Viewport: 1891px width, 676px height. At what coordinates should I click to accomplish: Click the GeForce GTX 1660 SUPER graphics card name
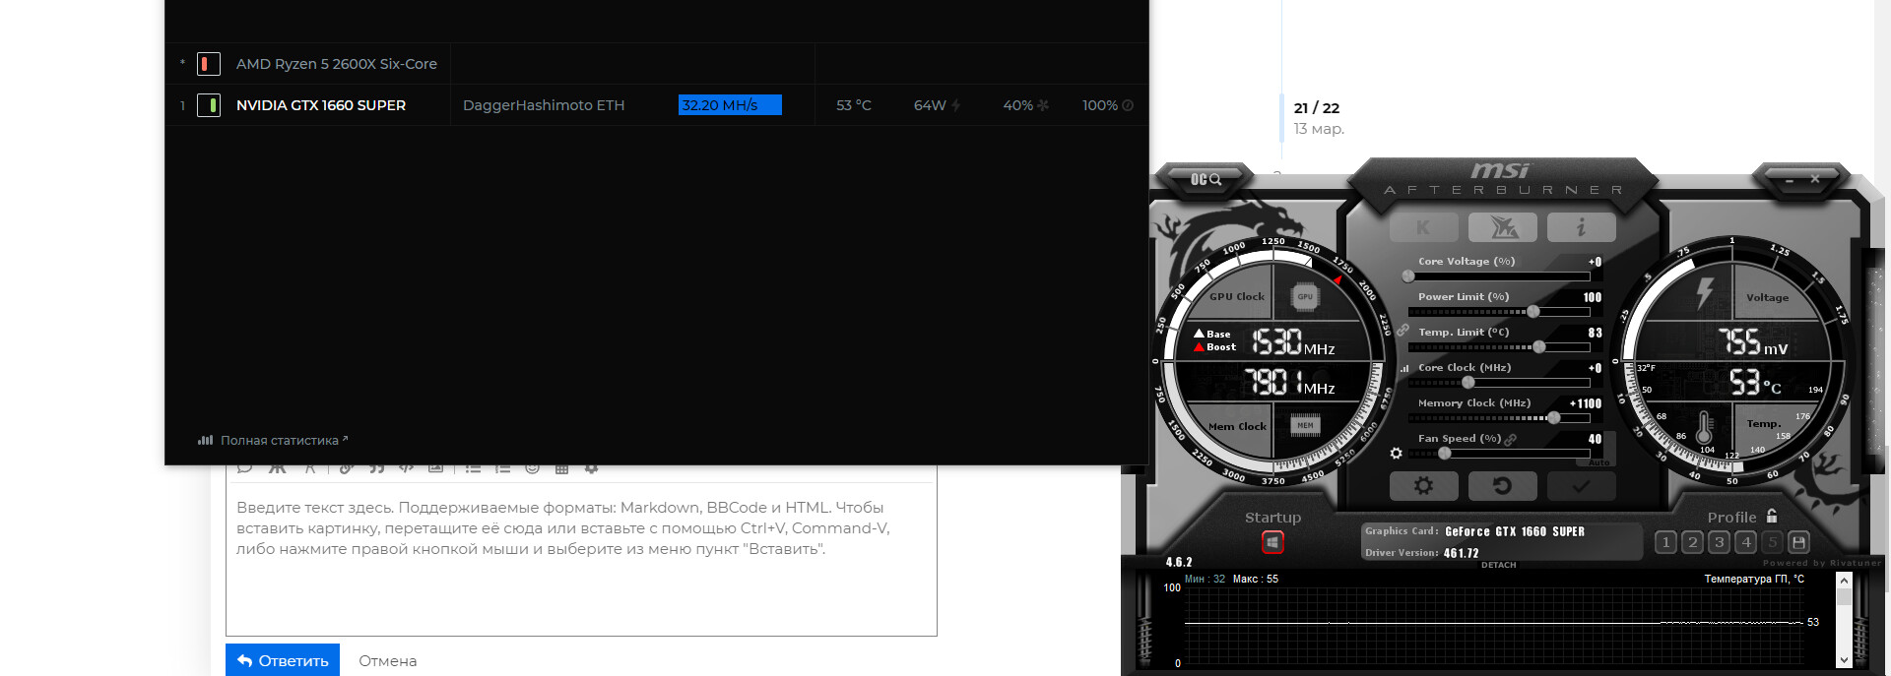click(x=1515, y=531)
